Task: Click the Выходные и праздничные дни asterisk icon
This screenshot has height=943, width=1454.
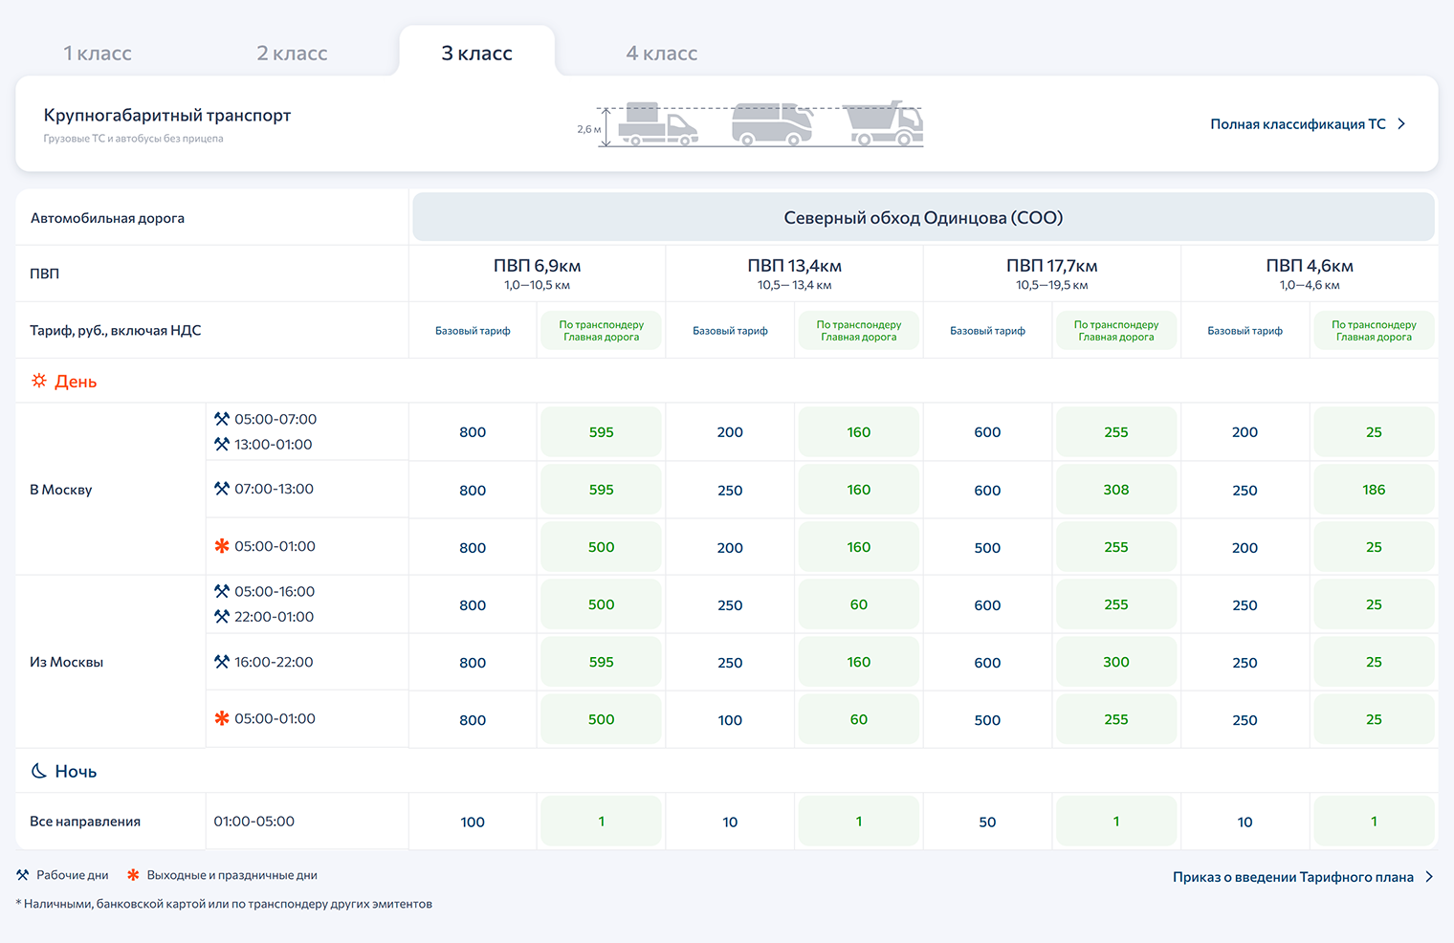Action: 133,875
